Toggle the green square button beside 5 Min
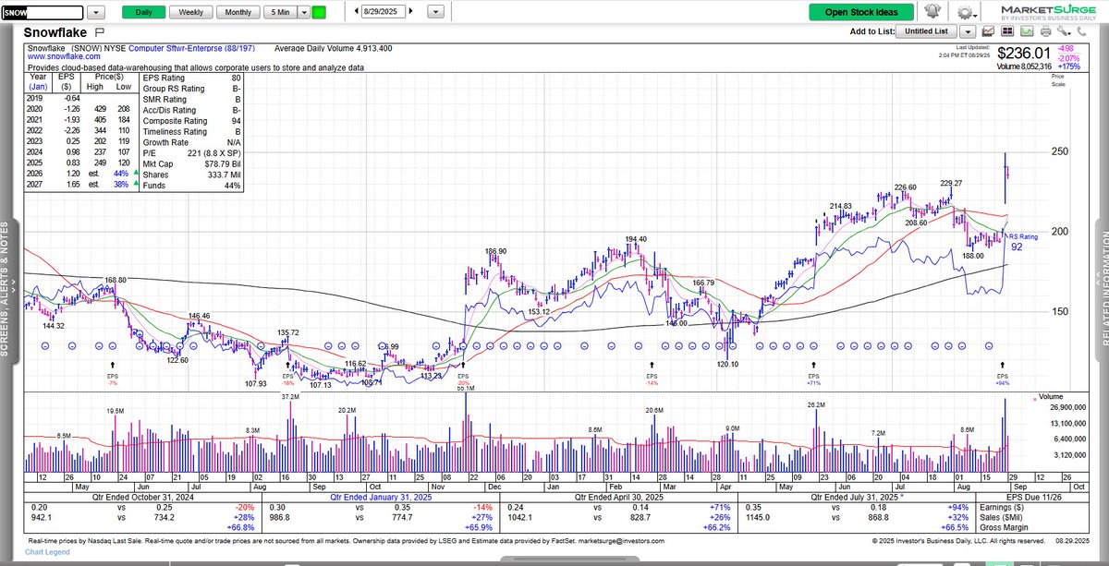Image resolution: width=1109 pixels, height=566 pixels. point(319,13)
